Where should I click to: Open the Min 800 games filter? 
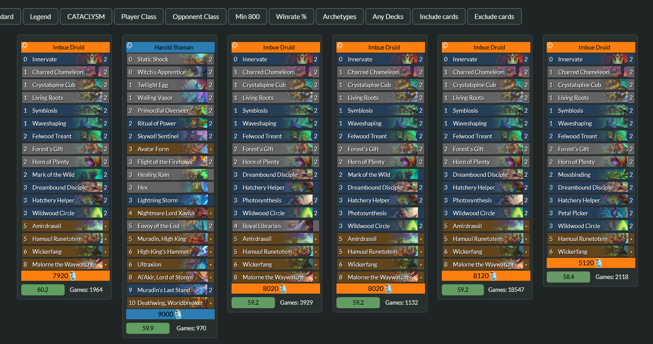(247, 17)
